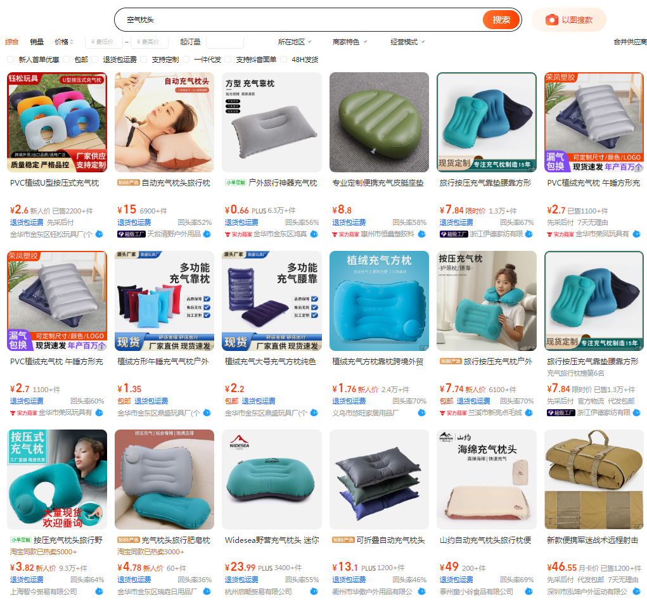
Task: Open the 商家特色 dropdown filter
Action: [350, 42]
